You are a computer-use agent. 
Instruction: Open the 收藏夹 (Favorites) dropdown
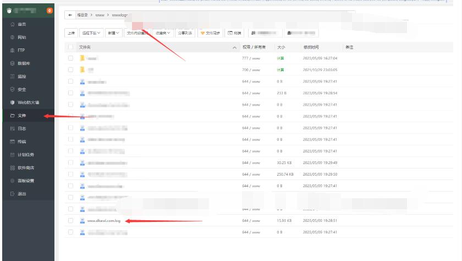tap(163, 33)
